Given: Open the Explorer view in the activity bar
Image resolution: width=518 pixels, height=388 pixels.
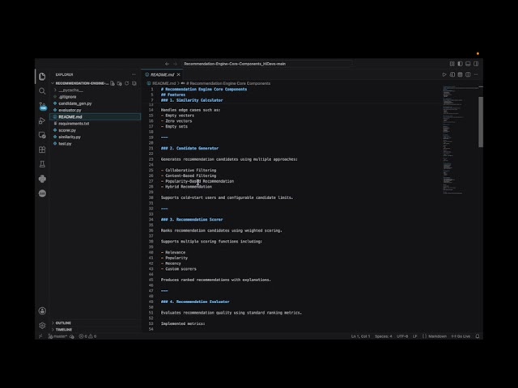Looking at the screenshot, I should click(42, 77).
